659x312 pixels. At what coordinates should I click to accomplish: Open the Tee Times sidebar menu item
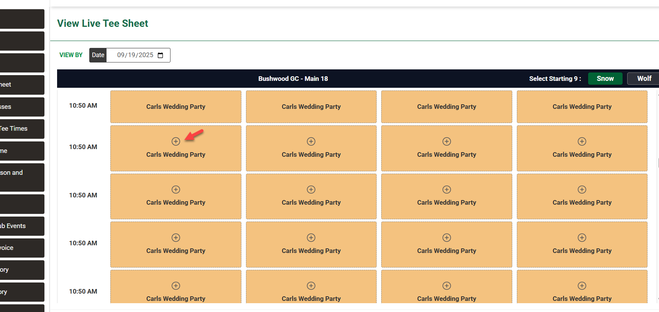pos(22,129)
